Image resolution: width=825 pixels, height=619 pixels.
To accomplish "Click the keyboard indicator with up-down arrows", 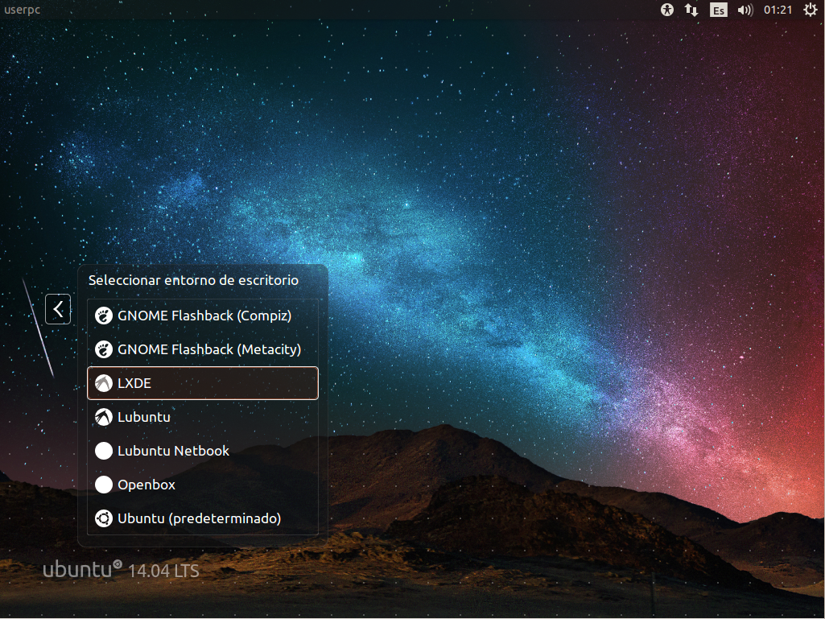I will point(691,10).
